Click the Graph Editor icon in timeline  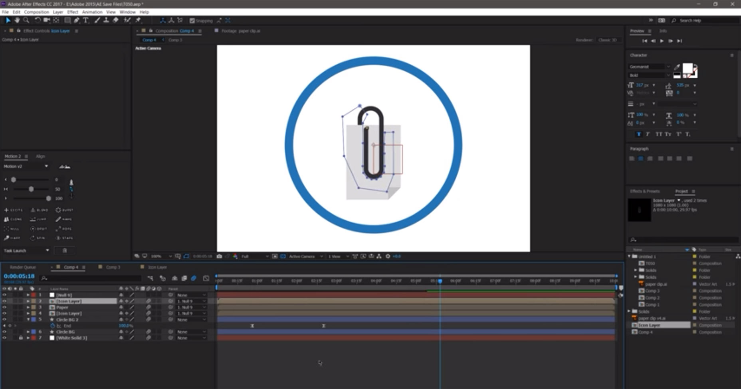coord(206,278)
